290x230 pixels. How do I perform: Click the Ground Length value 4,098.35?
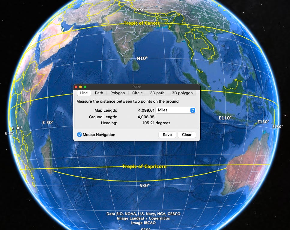pyautogui.click(x=146, y=117)
